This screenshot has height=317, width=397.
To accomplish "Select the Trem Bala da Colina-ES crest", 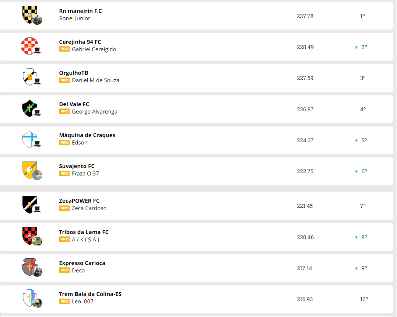I will (29, 297).
